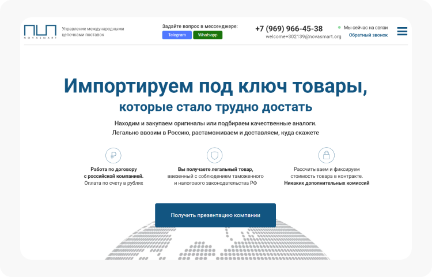Image resolution: width=432 pixels, height=277 pixels.
Task: Click Получить презентацию компании button
Action: (215, 215)
